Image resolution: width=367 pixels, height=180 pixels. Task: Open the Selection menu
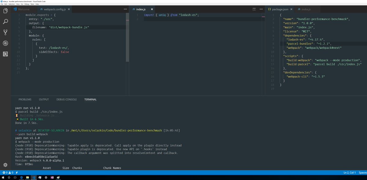pos(11,4)
